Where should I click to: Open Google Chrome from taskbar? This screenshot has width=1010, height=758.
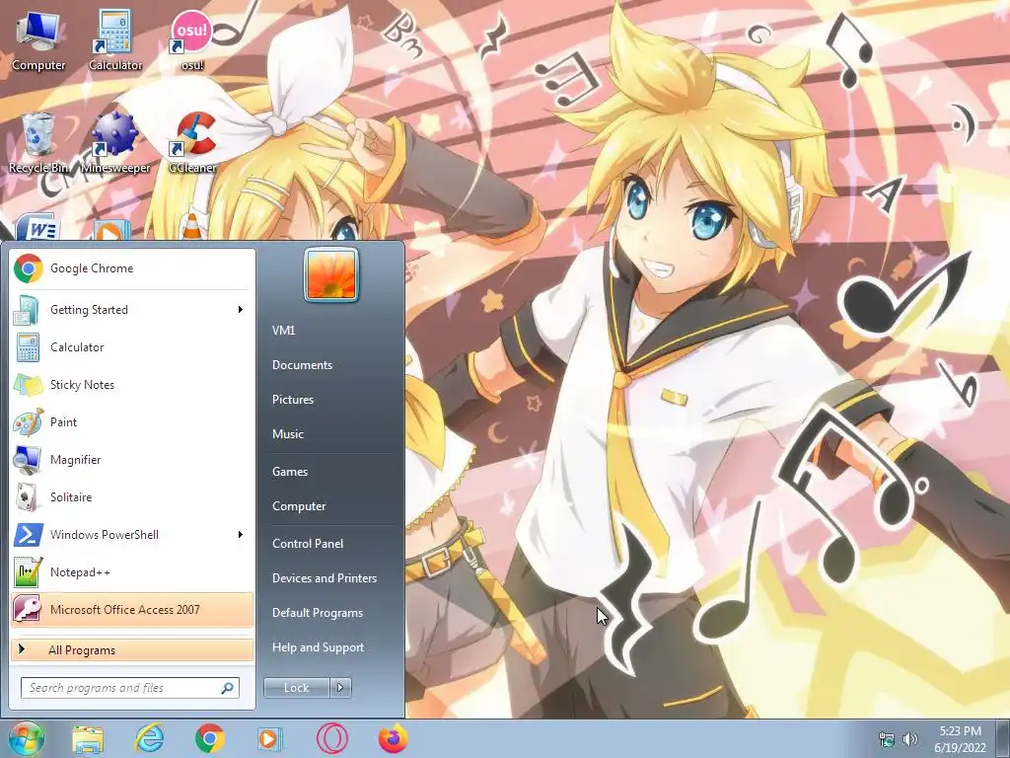click(x=209, y=738)
